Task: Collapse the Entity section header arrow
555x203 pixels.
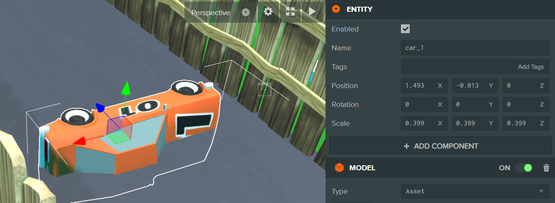Action: pyautogui.click(x=336, y=9)
